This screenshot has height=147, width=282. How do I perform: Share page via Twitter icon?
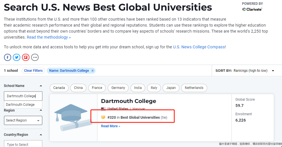point(17,57)
